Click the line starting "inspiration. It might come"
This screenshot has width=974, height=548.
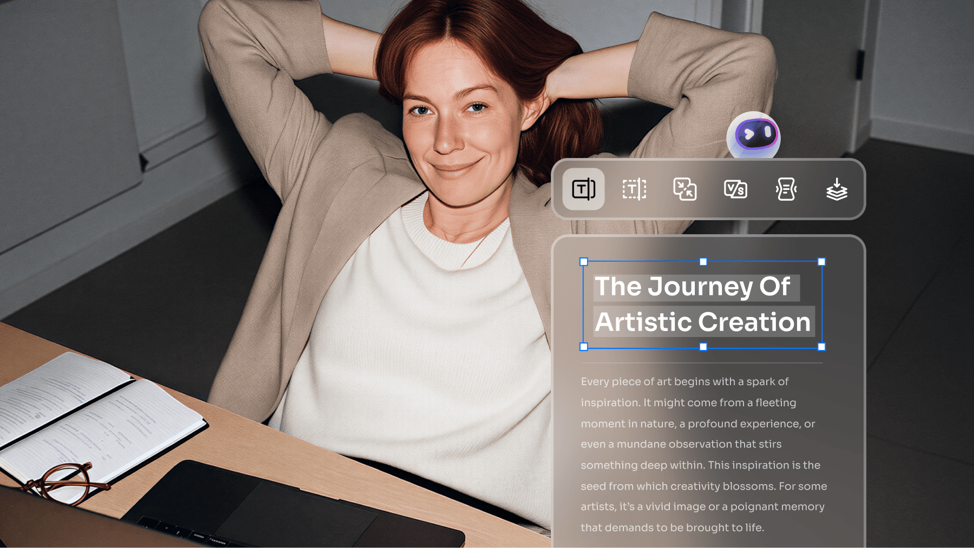[x=688, y=403]
